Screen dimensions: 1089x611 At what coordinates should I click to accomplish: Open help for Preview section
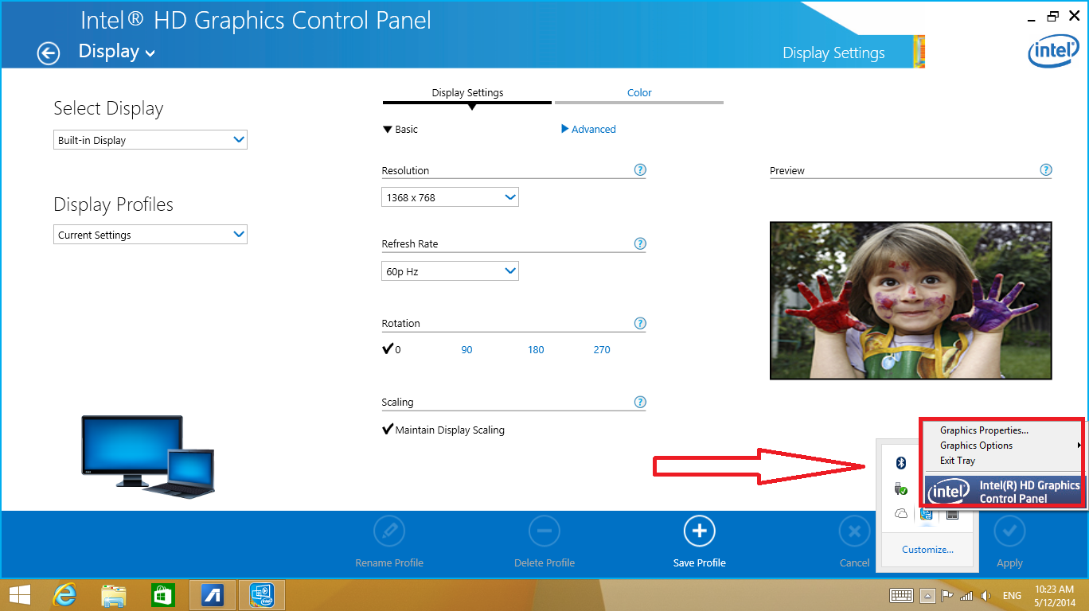point(1046,169)
